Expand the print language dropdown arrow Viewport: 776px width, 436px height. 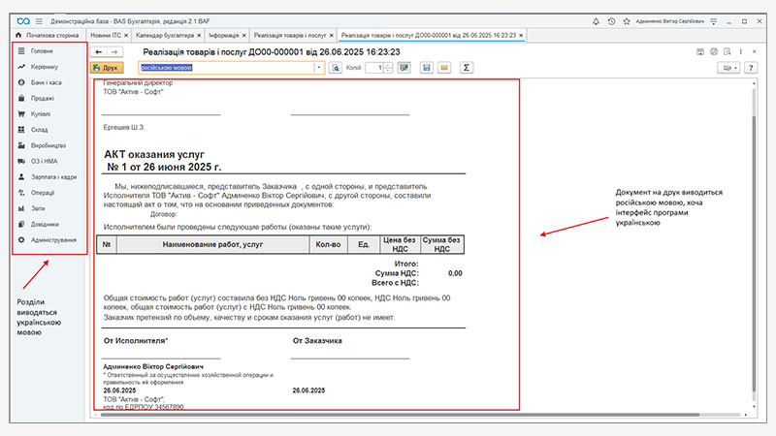(x=319, y=68)
